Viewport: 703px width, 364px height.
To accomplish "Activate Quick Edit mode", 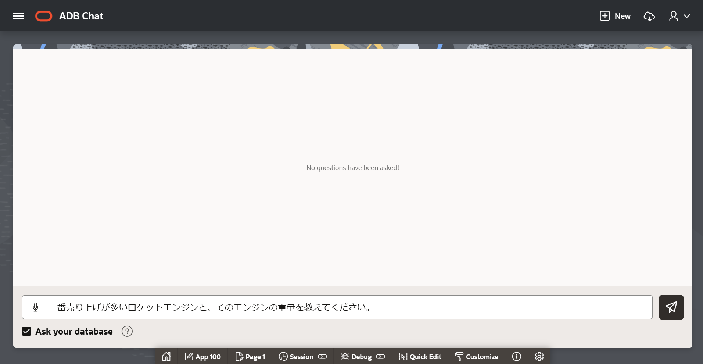I will pos(420,356).
